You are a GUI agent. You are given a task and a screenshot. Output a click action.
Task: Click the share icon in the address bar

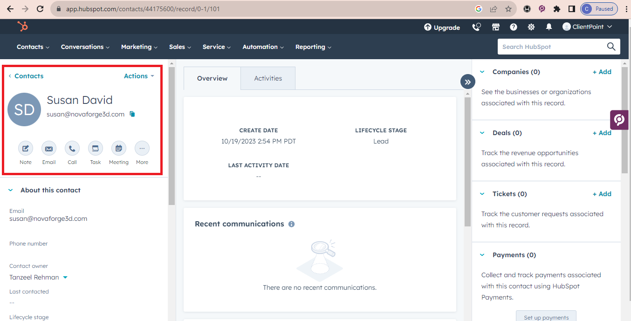pyautogui.click(x=493, y=9)
